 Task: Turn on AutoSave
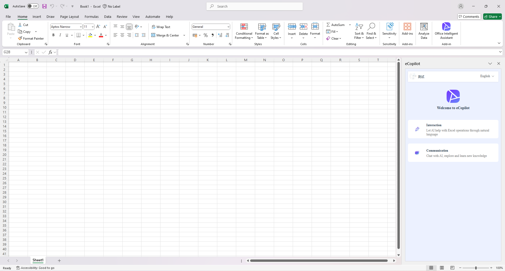pyautogui.click(x=33, y=6)
